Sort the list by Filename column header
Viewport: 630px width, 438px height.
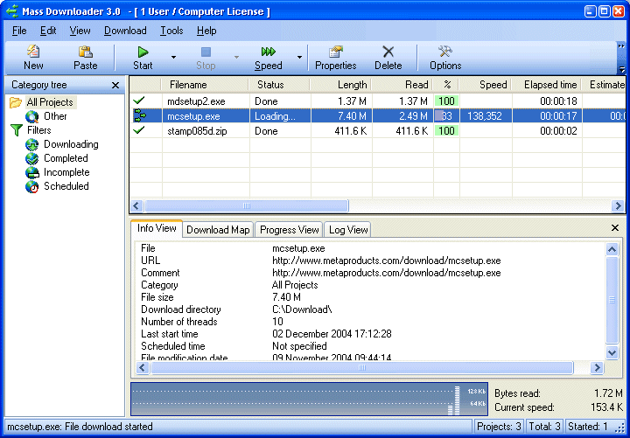click(x=188, y=85)
